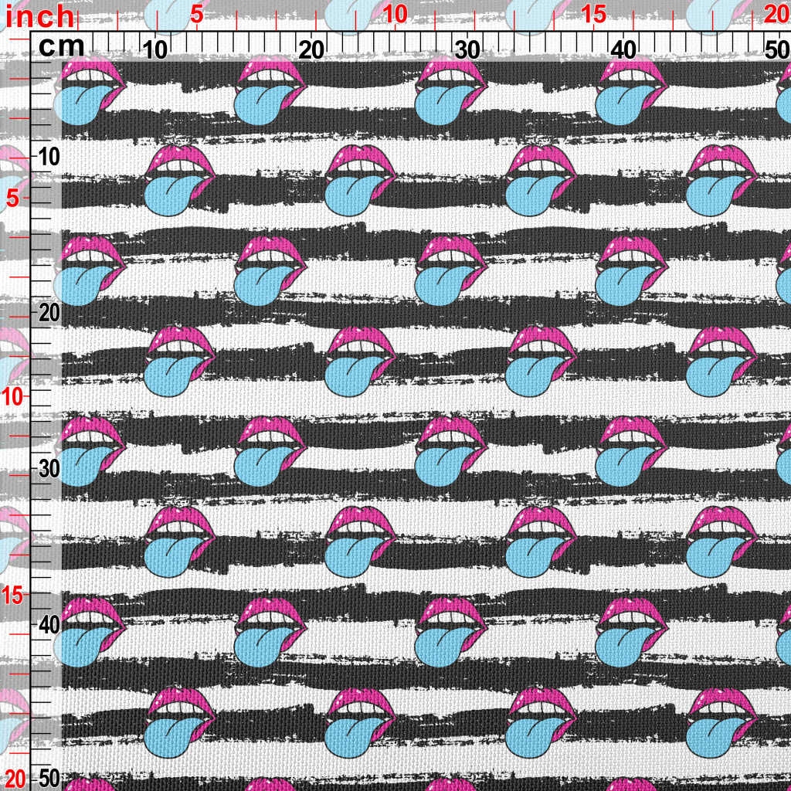
Task: Click the red 5 on the left inch ruler
Action: click(13, 199)
